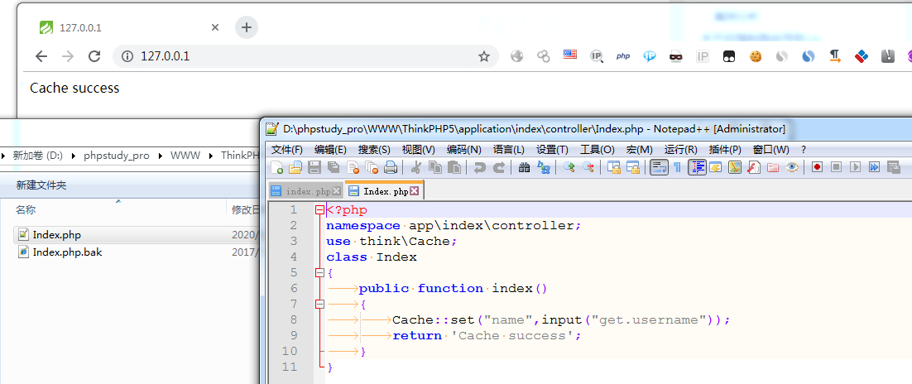
Task: Collapse the class fold on line 5
Action: point(319,273)
